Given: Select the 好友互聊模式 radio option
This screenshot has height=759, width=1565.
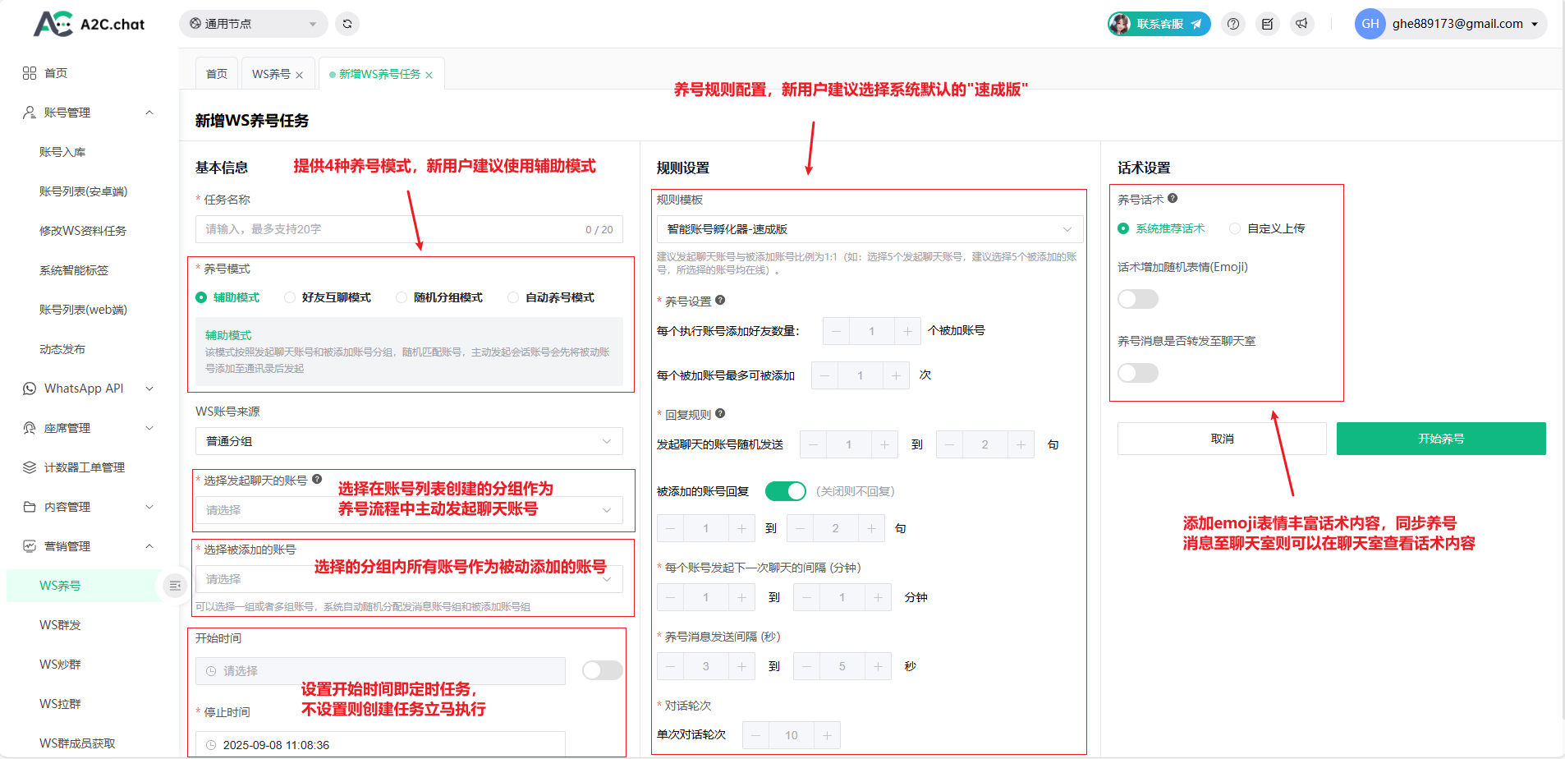Looking at the screenshot, I should coord(290,297).
